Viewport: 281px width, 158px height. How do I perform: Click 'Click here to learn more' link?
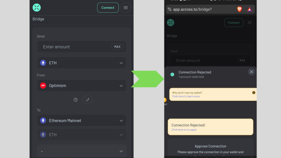click(186, 96)
